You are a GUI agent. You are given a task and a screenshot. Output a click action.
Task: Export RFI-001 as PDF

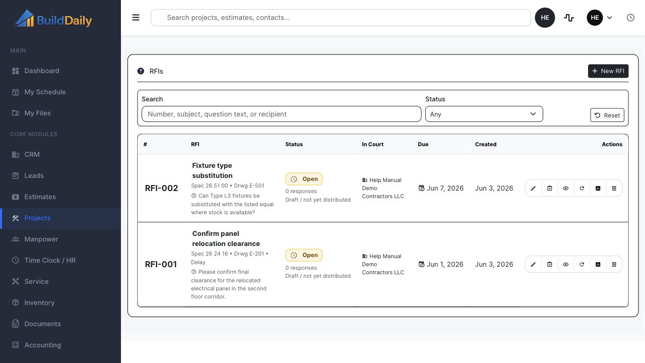pyautogui.click(x=598, y=264)
